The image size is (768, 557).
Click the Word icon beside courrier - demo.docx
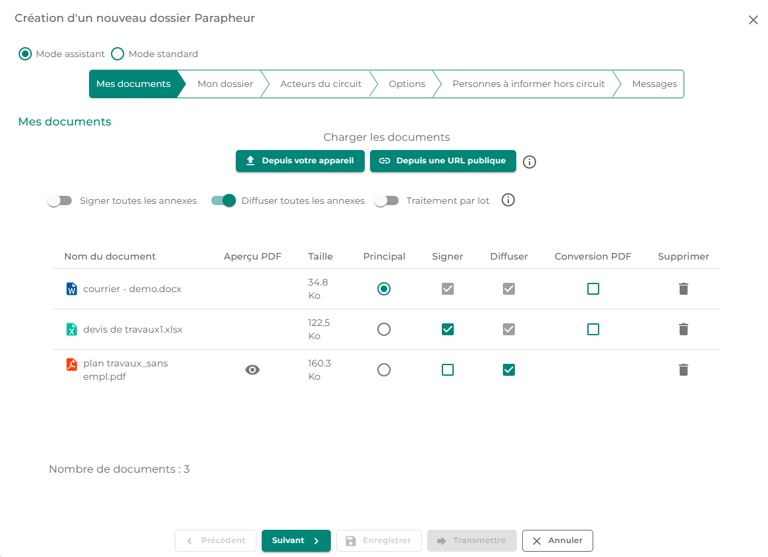72,289
